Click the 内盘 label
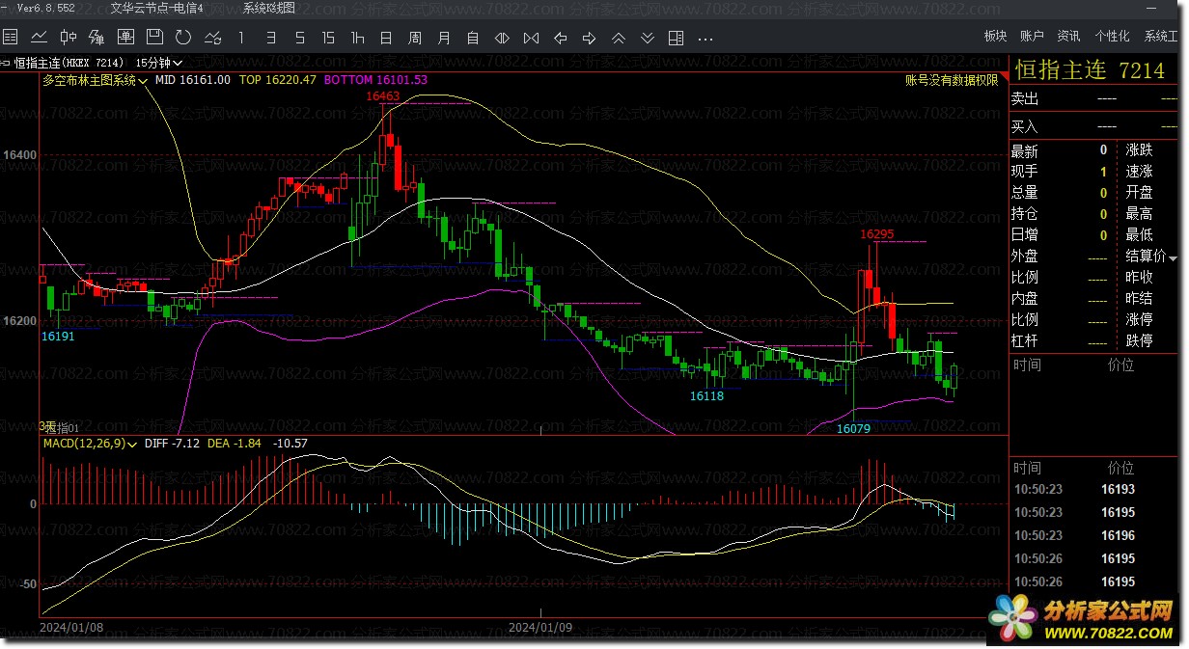 (1025, 299)
